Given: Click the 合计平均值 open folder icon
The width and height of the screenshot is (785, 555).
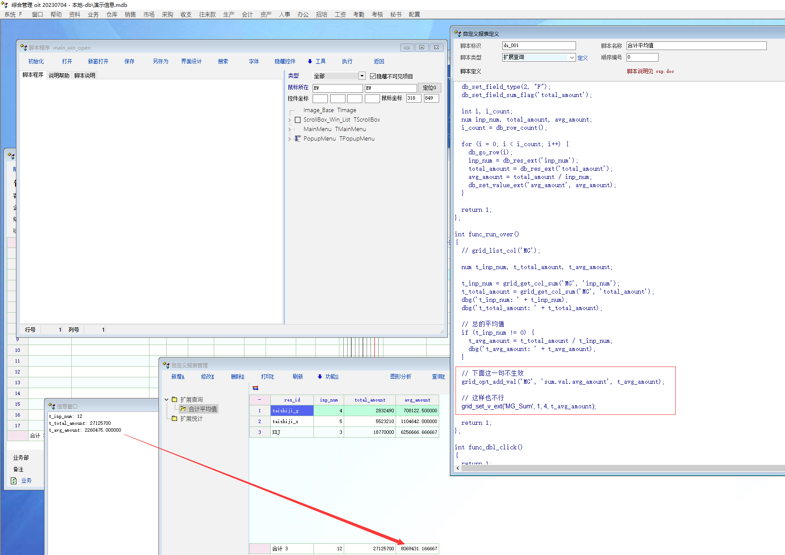Looking at the screenshot, I should pos(183,409).
